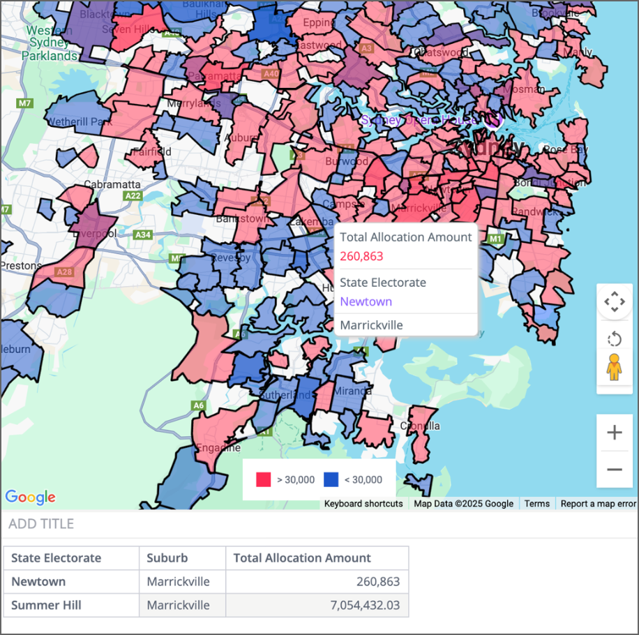
Task: Sort by State Electorate column header
Action: pos(57,558)
